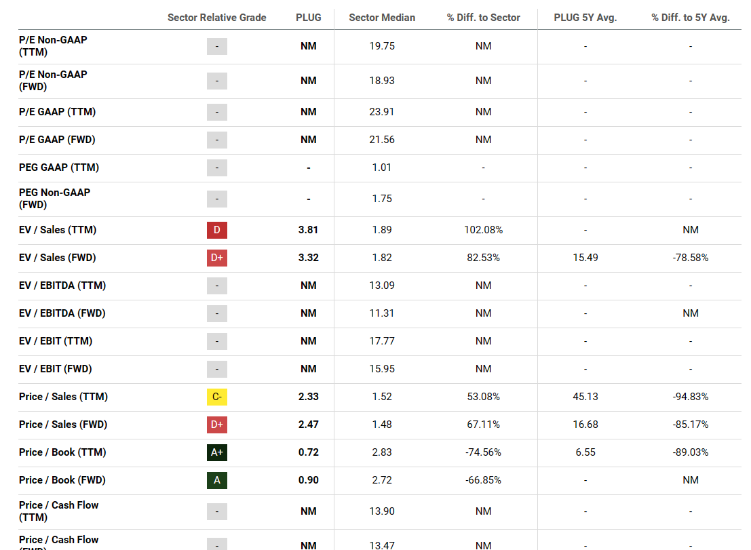Click the PLUG column header
Viewport: 751px width, 550px height.
click(x=309, y=18)
